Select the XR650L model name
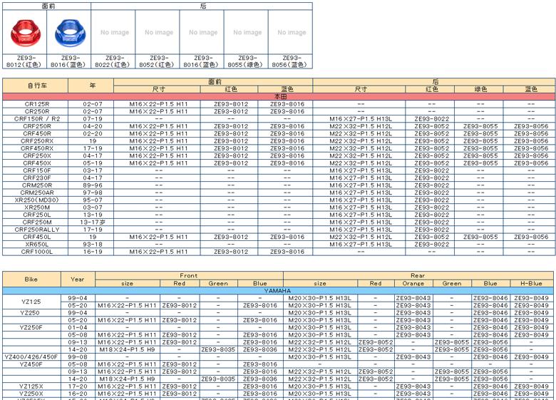The width and height of the screenshot is (556, 400). [37, 245]
